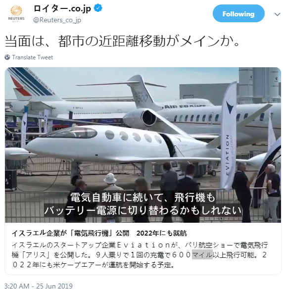This screenshot has width=283, height=293.
Task: Click the white EVIATION banner flag in video
Action: [228, 137]
